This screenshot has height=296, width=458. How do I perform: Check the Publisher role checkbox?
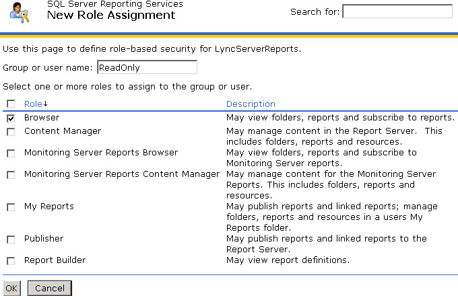pyautogui.click(x=11, y=239)
